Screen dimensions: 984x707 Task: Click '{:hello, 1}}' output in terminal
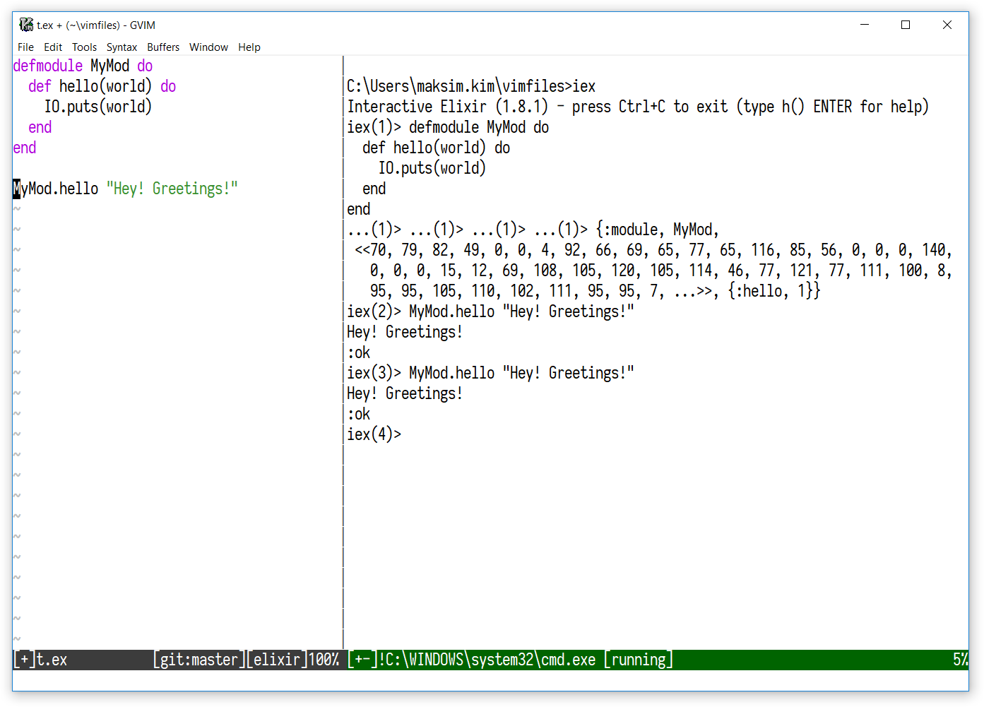pyautogui.click(x=774, y=291)
